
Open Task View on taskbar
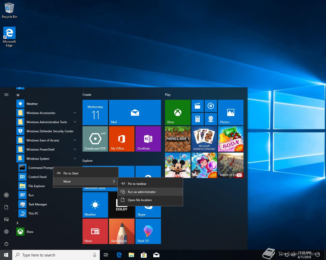[106, 255]
